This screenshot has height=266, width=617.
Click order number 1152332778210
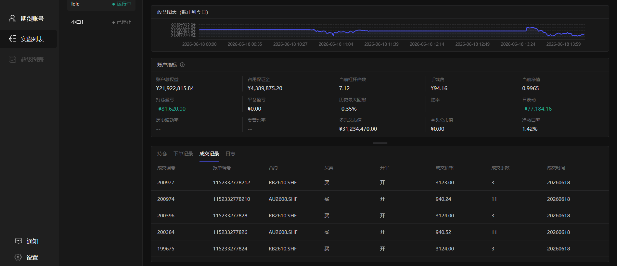click(232, 199)
